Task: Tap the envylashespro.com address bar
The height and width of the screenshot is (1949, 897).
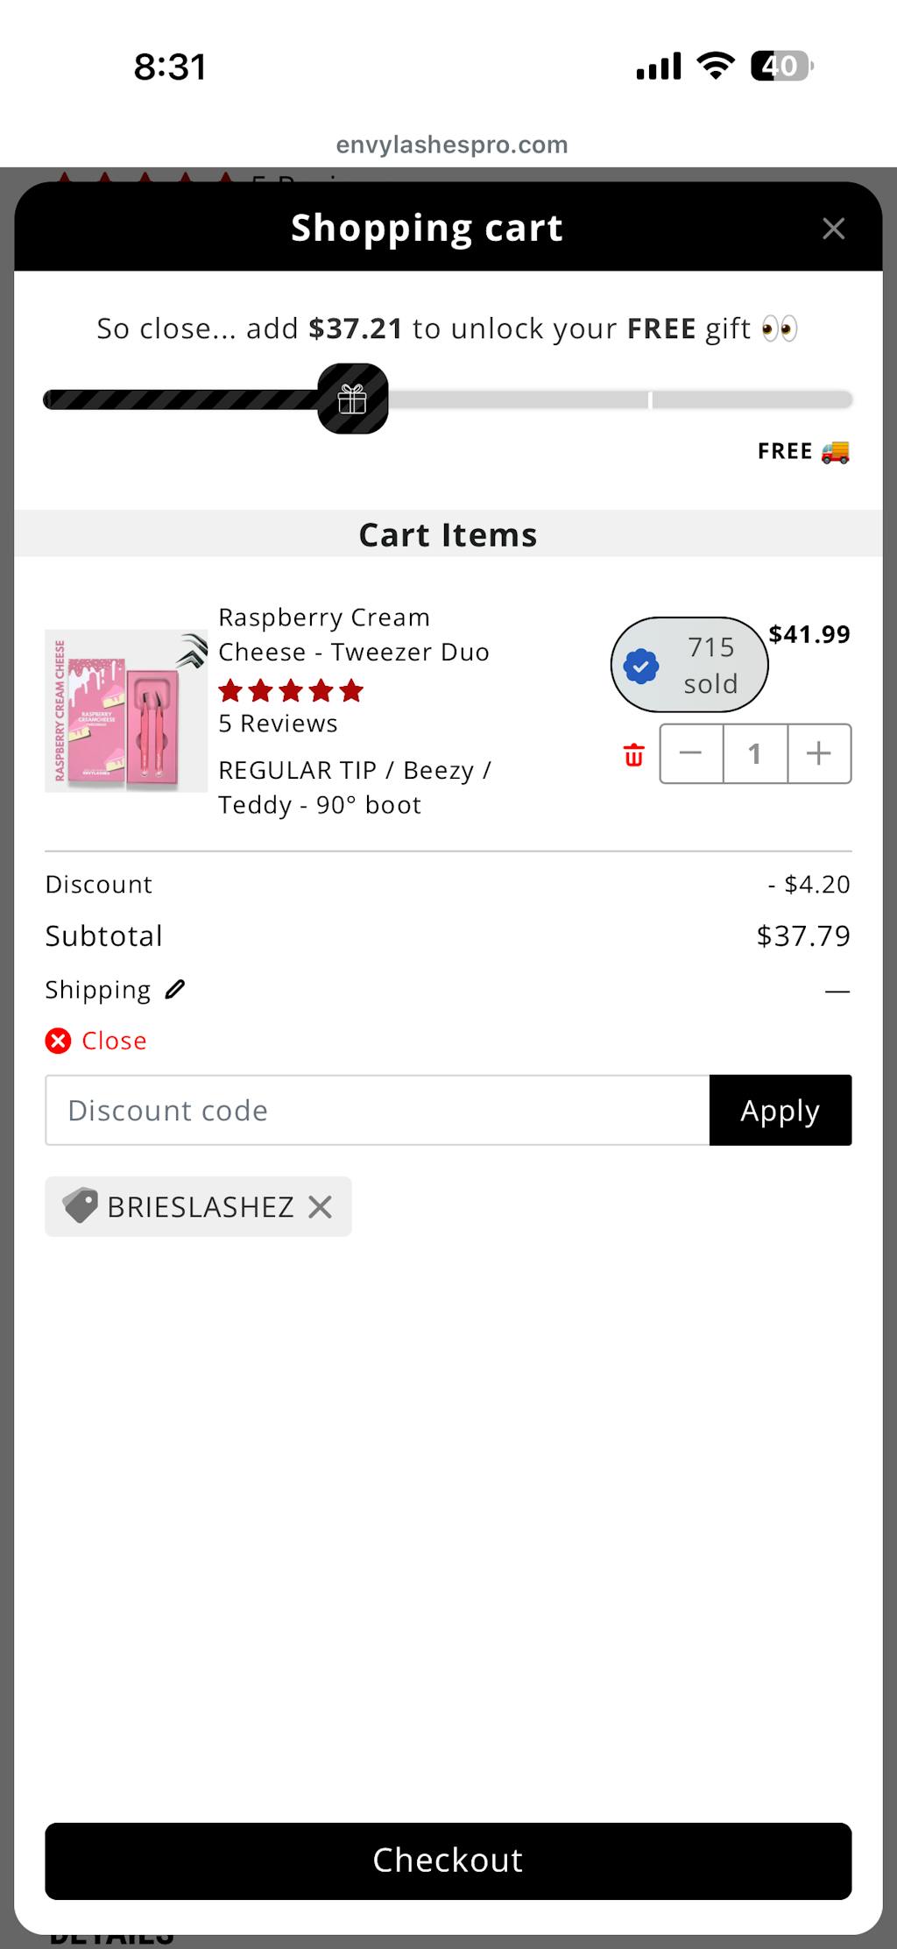Action: pyautogui.click(x=451, y=145)
